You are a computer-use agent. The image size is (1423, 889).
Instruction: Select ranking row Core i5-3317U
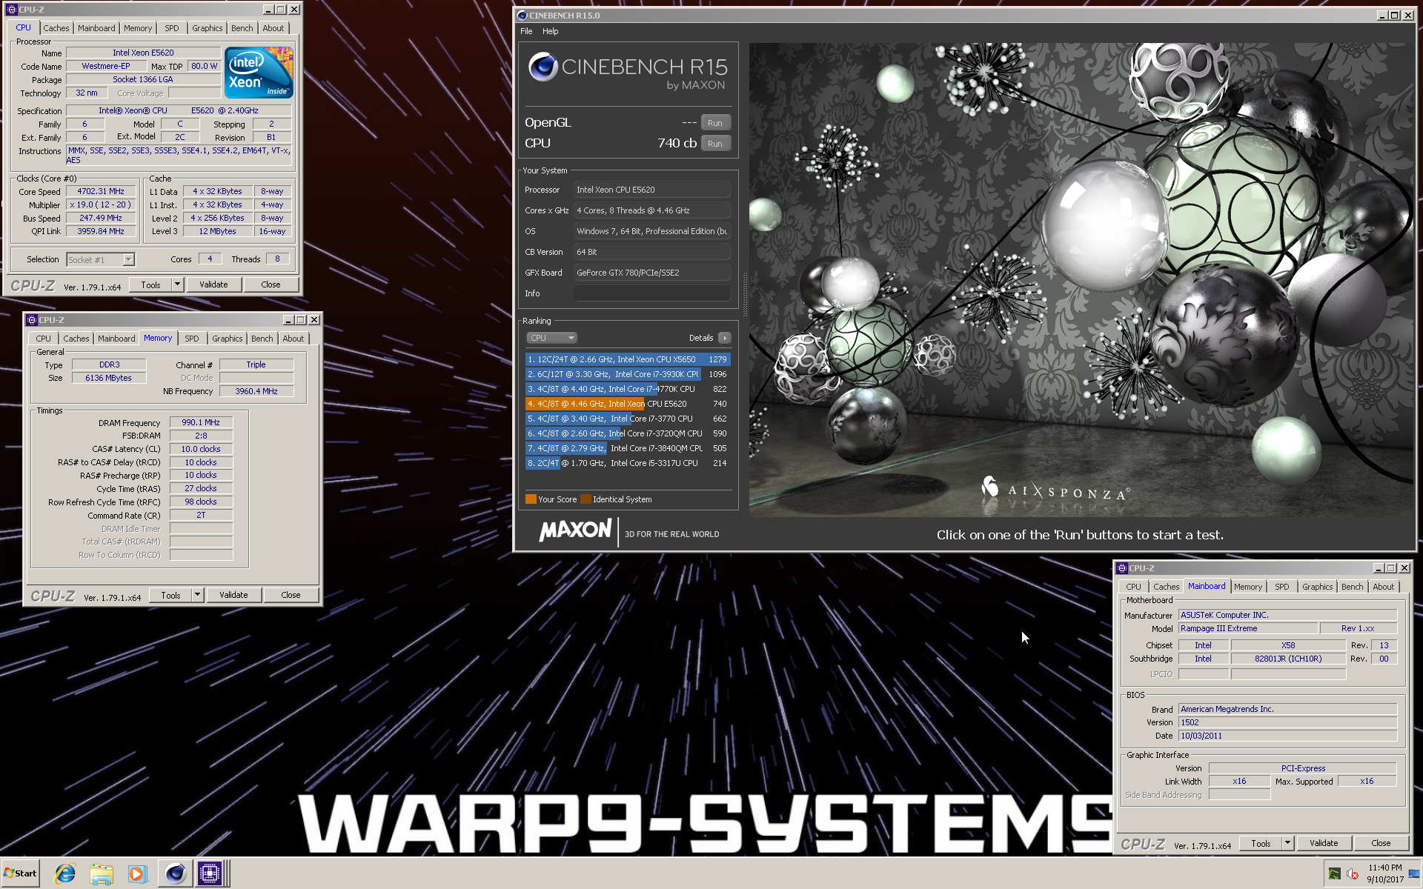click(x=628, y=463)
